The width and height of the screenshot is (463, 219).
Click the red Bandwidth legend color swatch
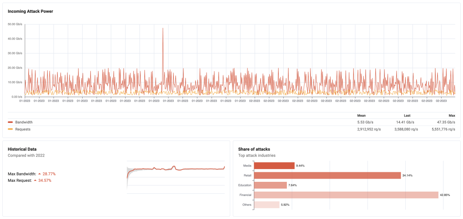point(10,122)
